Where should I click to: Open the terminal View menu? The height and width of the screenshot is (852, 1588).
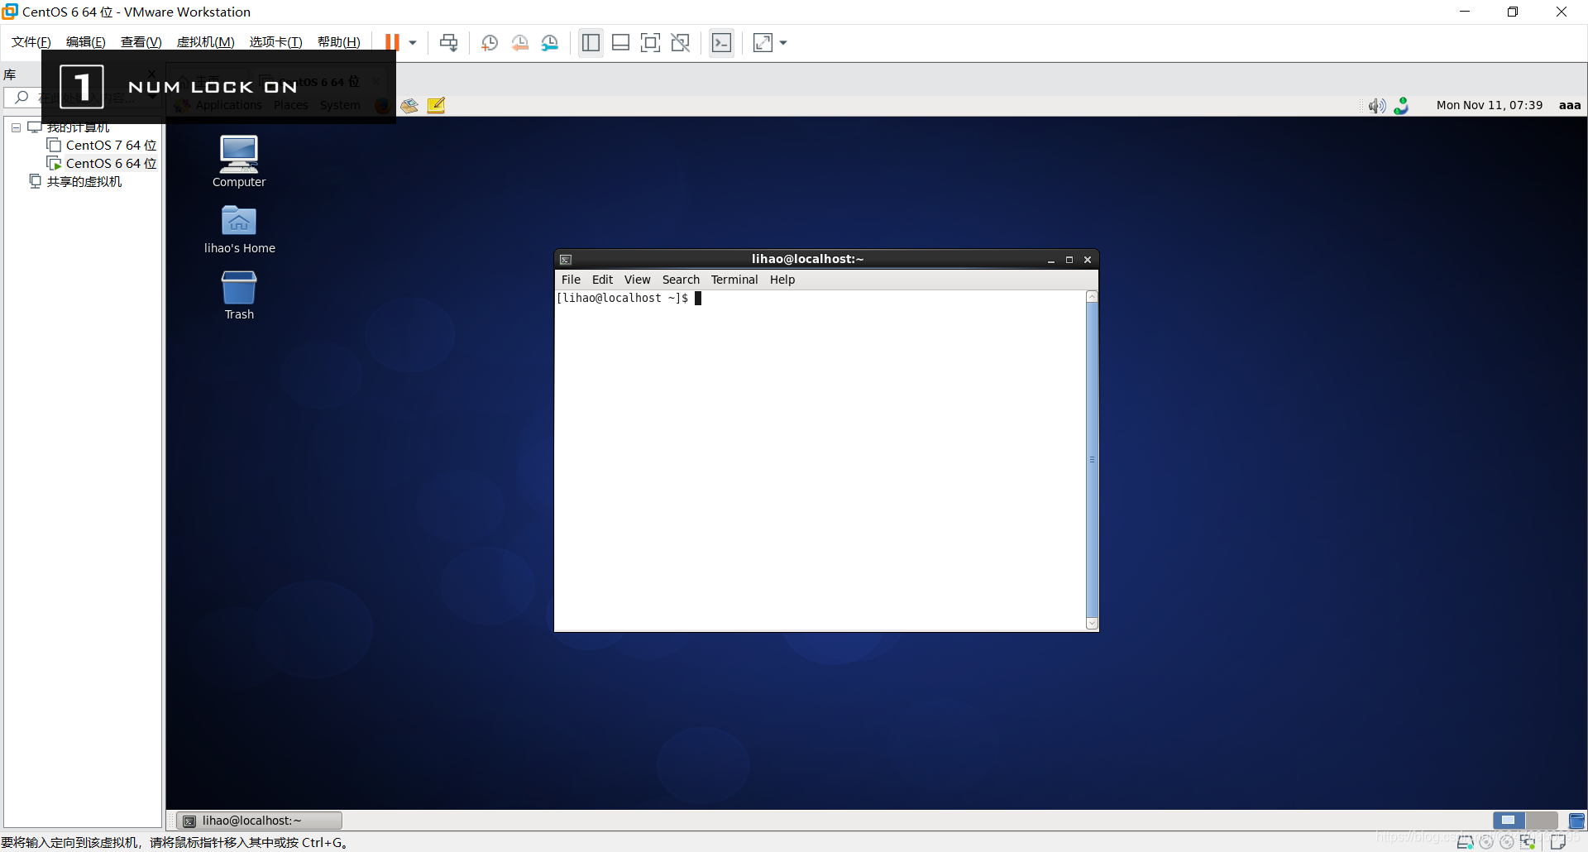637,280
